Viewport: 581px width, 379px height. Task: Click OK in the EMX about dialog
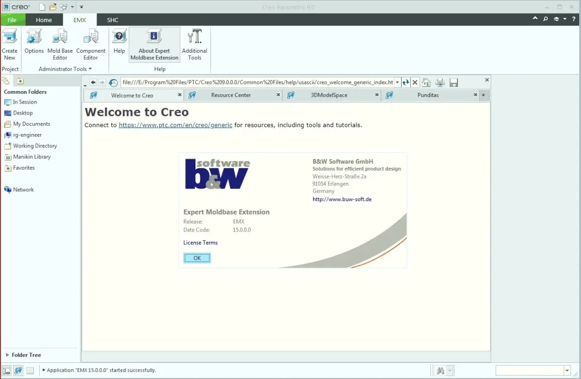click(x=197, y=257)
